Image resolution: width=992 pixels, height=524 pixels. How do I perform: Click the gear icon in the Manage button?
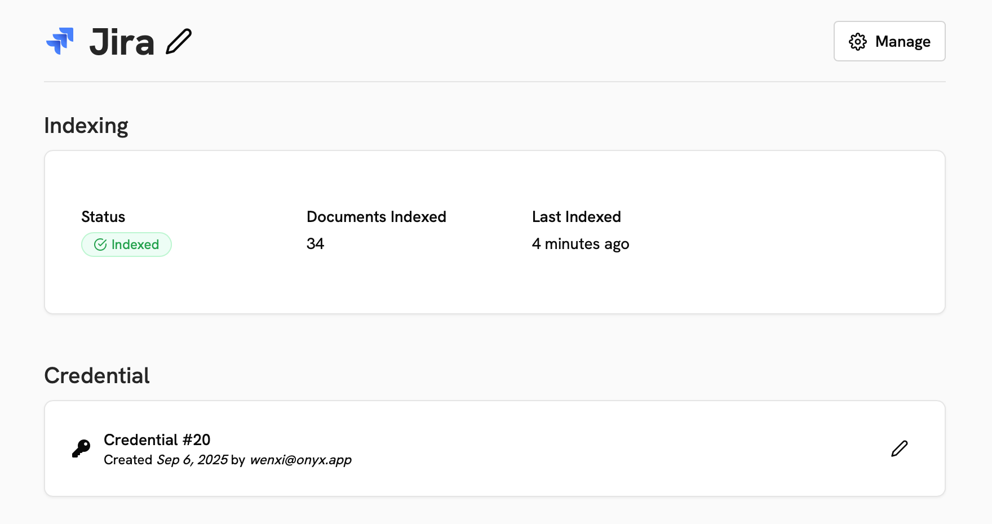[857, 41]
